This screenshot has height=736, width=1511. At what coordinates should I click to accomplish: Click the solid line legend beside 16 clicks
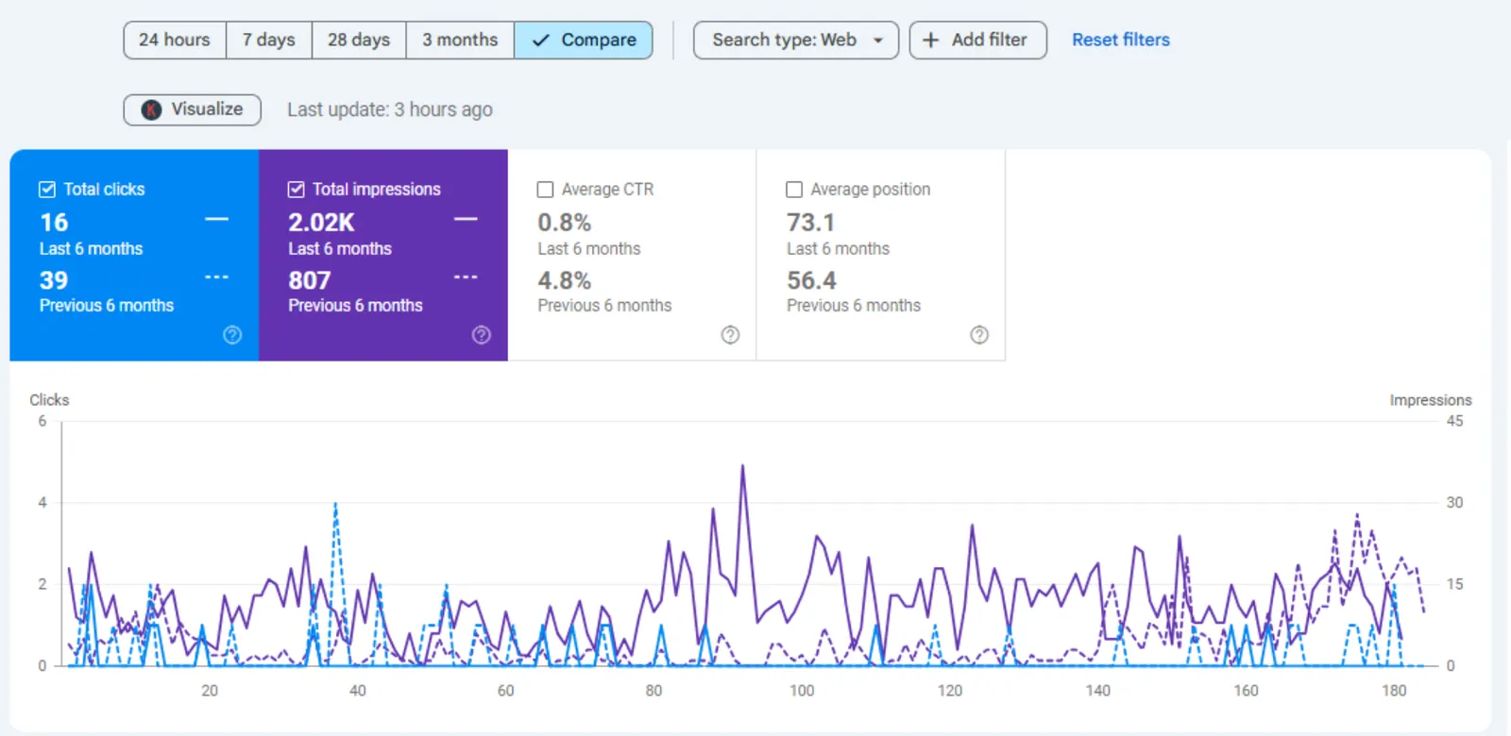tap(216, 220)
